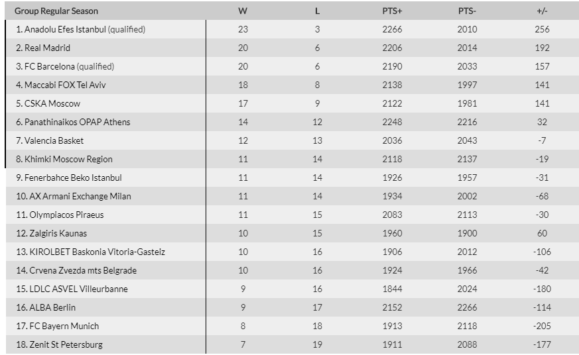
Task: Sort by the PTS- column header
Action: tap(467, 11)
